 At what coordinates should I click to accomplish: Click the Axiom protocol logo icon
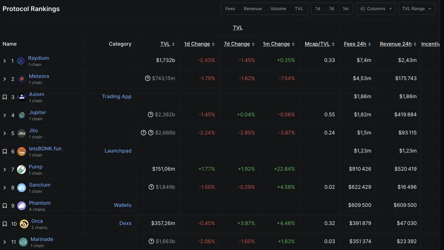tap(22, 97)
